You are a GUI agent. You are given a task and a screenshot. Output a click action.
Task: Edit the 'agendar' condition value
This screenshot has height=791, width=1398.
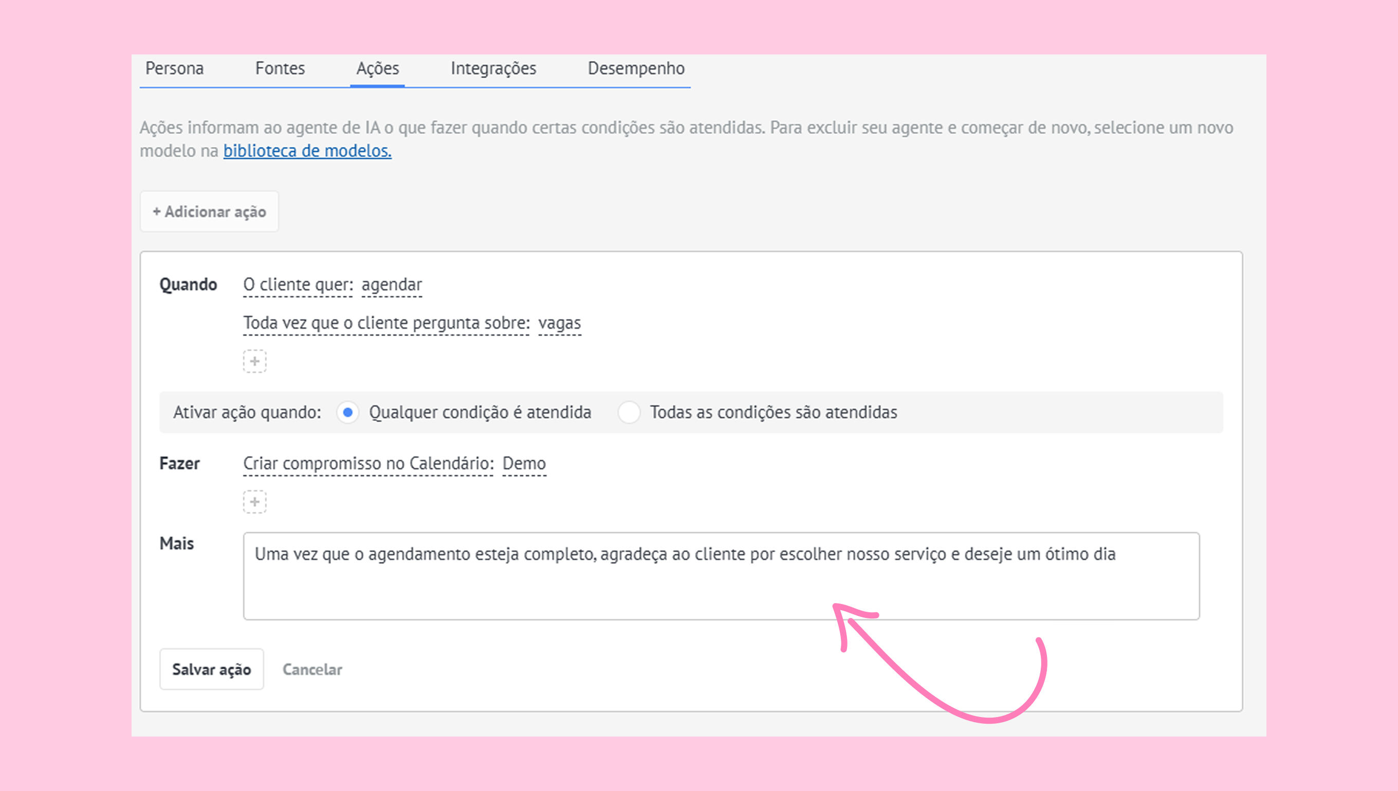[391, 285]
